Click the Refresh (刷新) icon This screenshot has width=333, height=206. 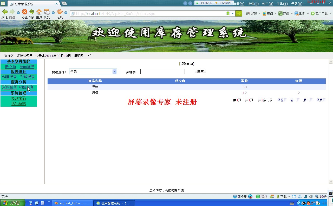32,12
